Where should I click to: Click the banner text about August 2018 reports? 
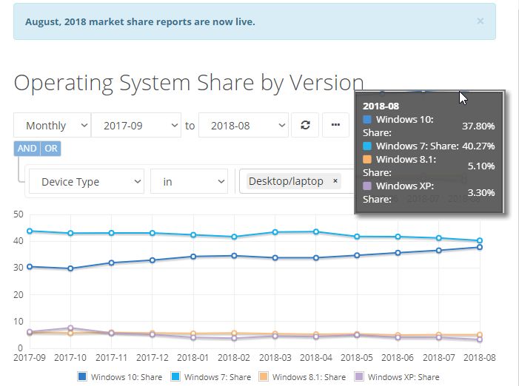coord(140,21)
